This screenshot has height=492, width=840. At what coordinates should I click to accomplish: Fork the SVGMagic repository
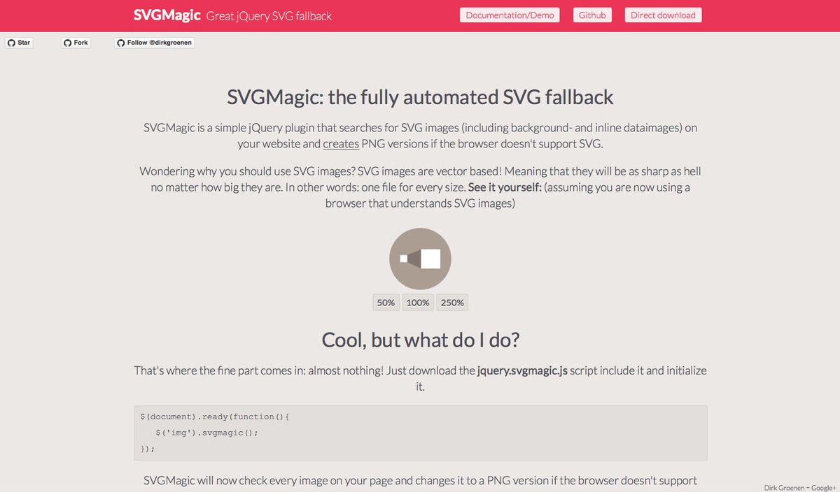click(x=77, y=42)
